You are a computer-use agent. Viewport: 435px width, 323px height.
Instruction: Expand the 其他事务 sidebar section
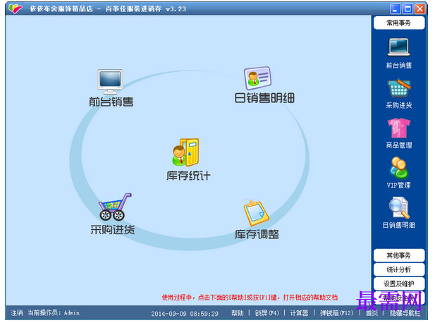click(x=399, y=255)
